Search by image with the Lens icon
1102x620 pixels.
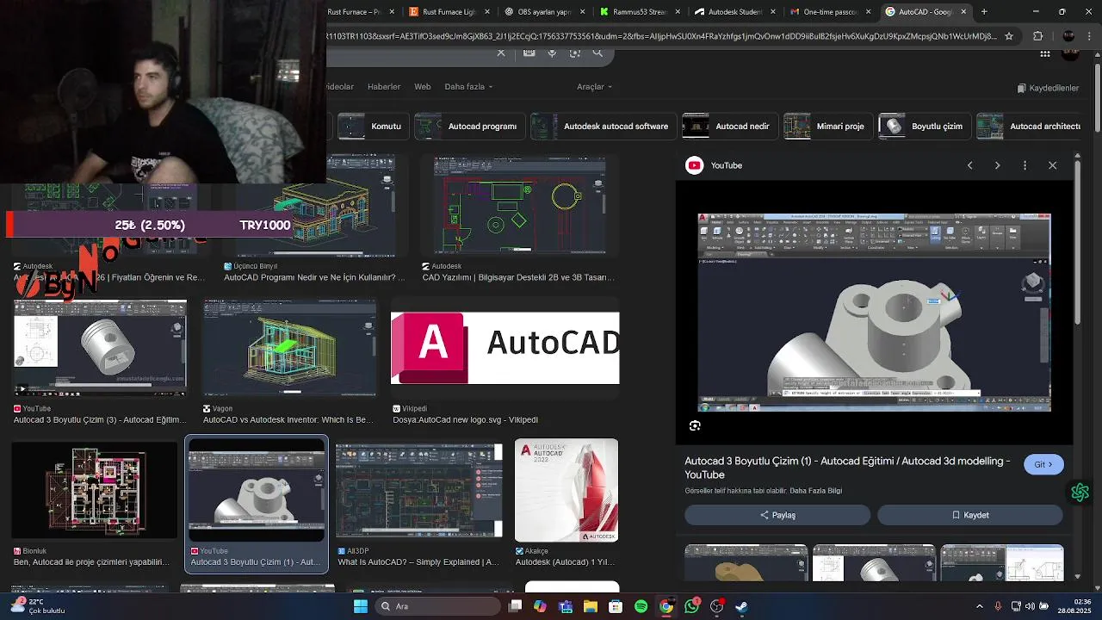[x=574, y=53]
